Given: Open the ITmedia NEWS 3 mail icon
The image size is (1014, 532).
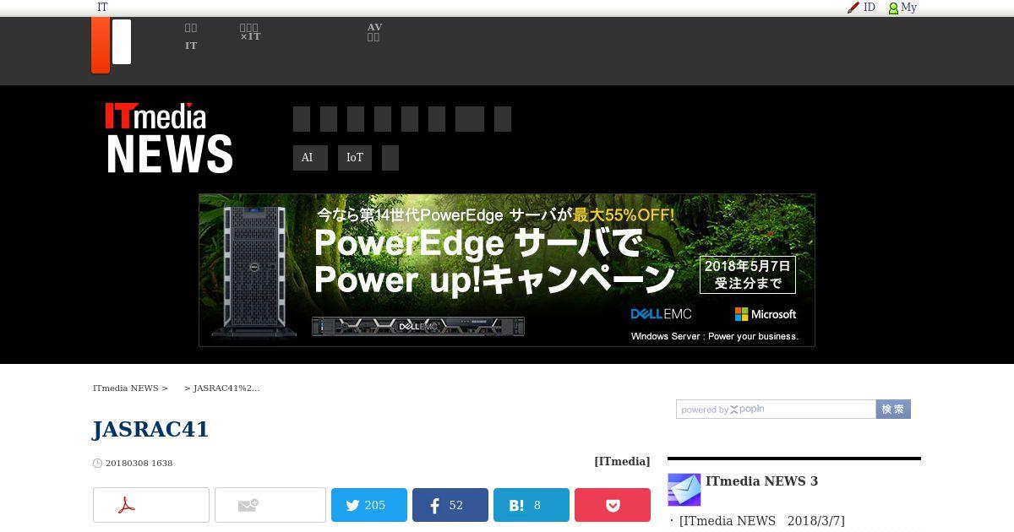Looking at the screenshot, I should coord(684,490).
